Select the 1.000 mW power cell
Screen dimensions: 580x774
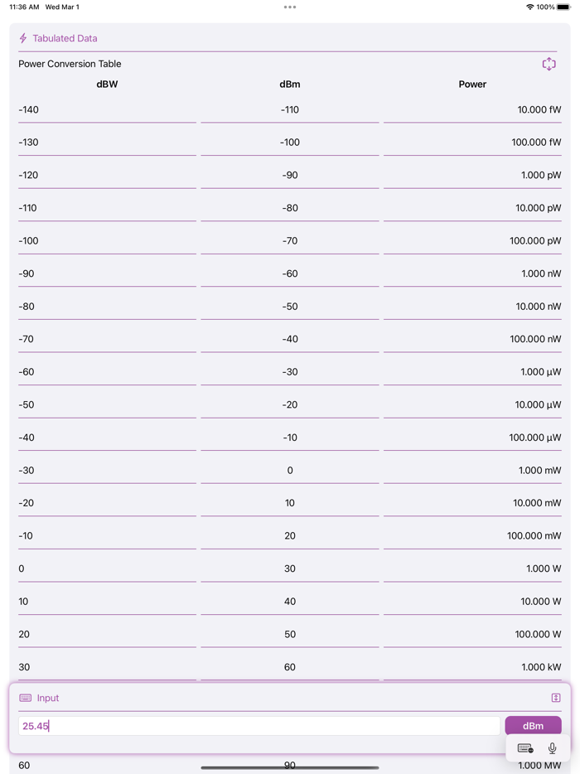(539, 471)
